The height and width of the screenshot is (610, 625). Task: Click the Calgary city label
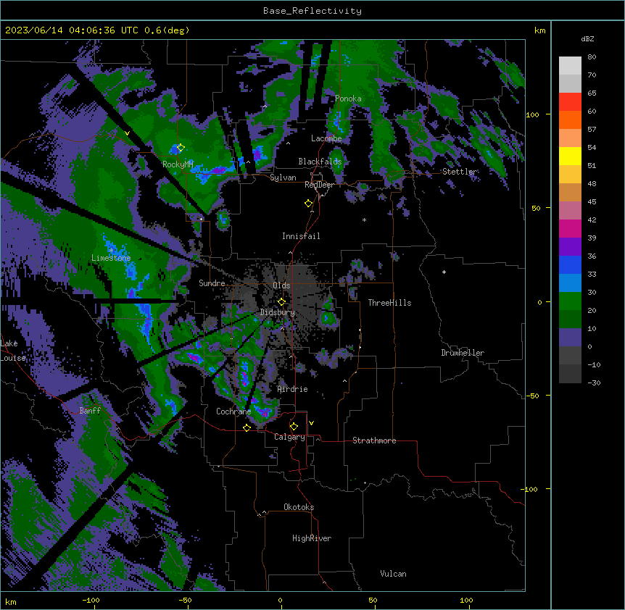tap(289, 437)
